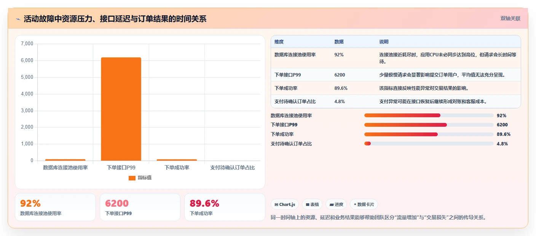Click the 1,000 y-axis tick label
Viewport: 536px width, 236px height.
tap(27, 144)
